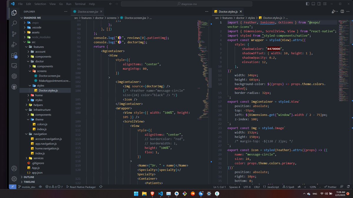The height and width of the screenshot is (198, 353).
Task: Switch to the Doctor.styles.js editor tab
Action: coord(228,11)
